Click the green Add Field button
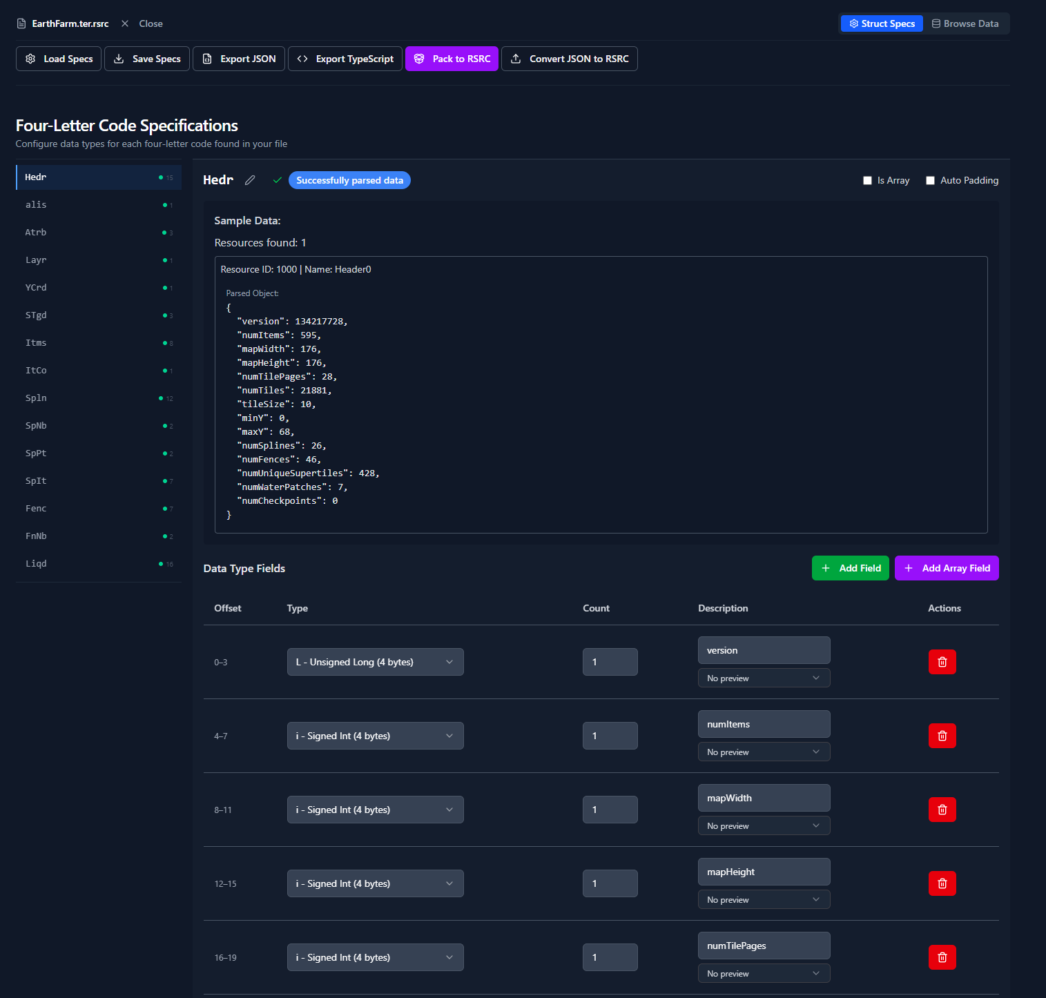This screenshot has height=998, width=1046. click(851, 568)
